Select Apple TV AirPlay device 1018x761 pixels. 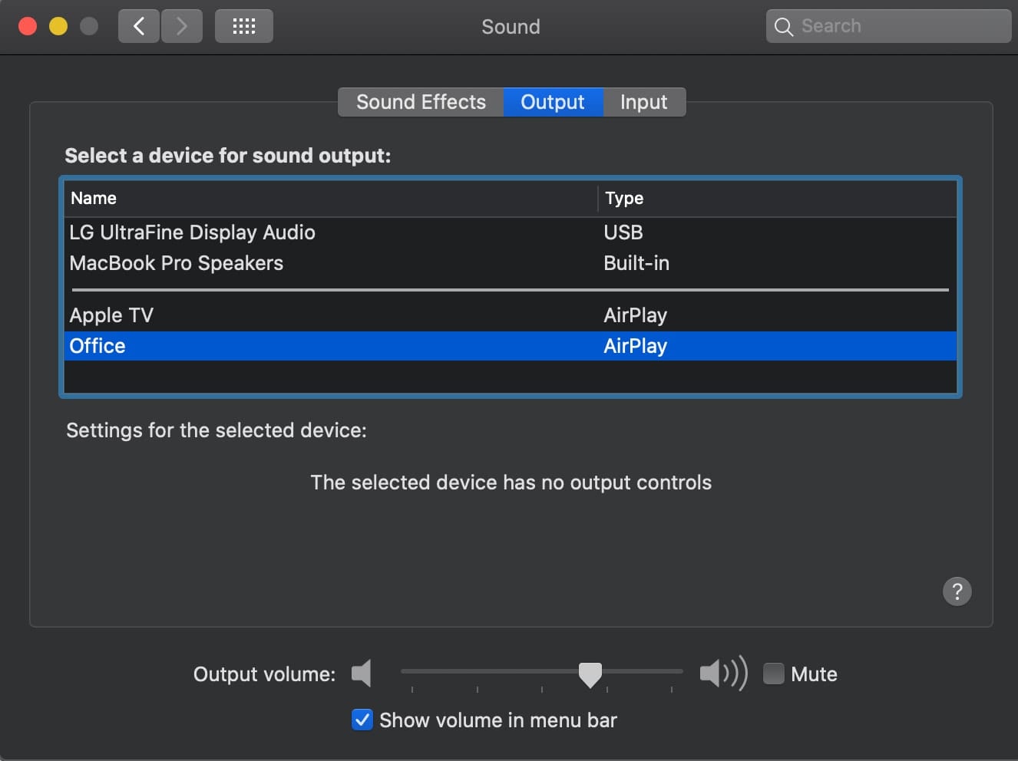[111, 315]
